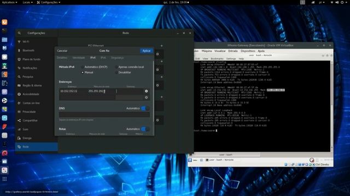Open the Aplicativos menu in top bar
The height and width of the screenshot is (196, 350).
coord(9,2)
